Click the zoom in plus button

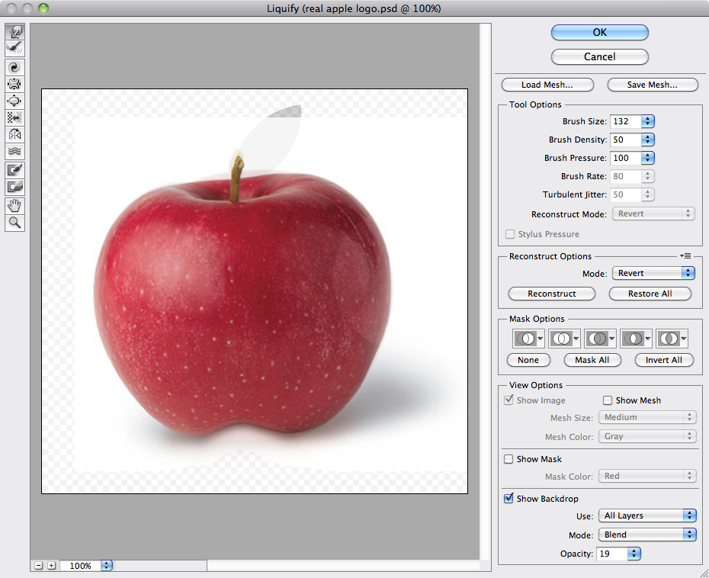coord(52,565)
